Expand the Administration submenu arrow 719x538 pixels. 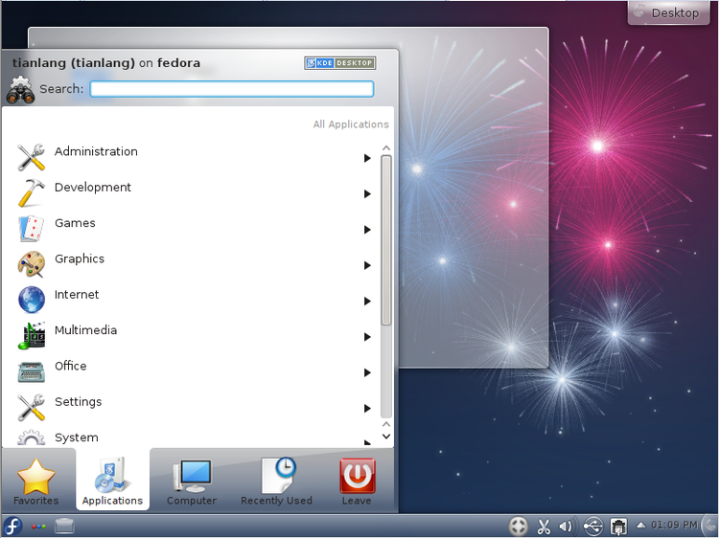pyautogui.click(x=367, y=158)
